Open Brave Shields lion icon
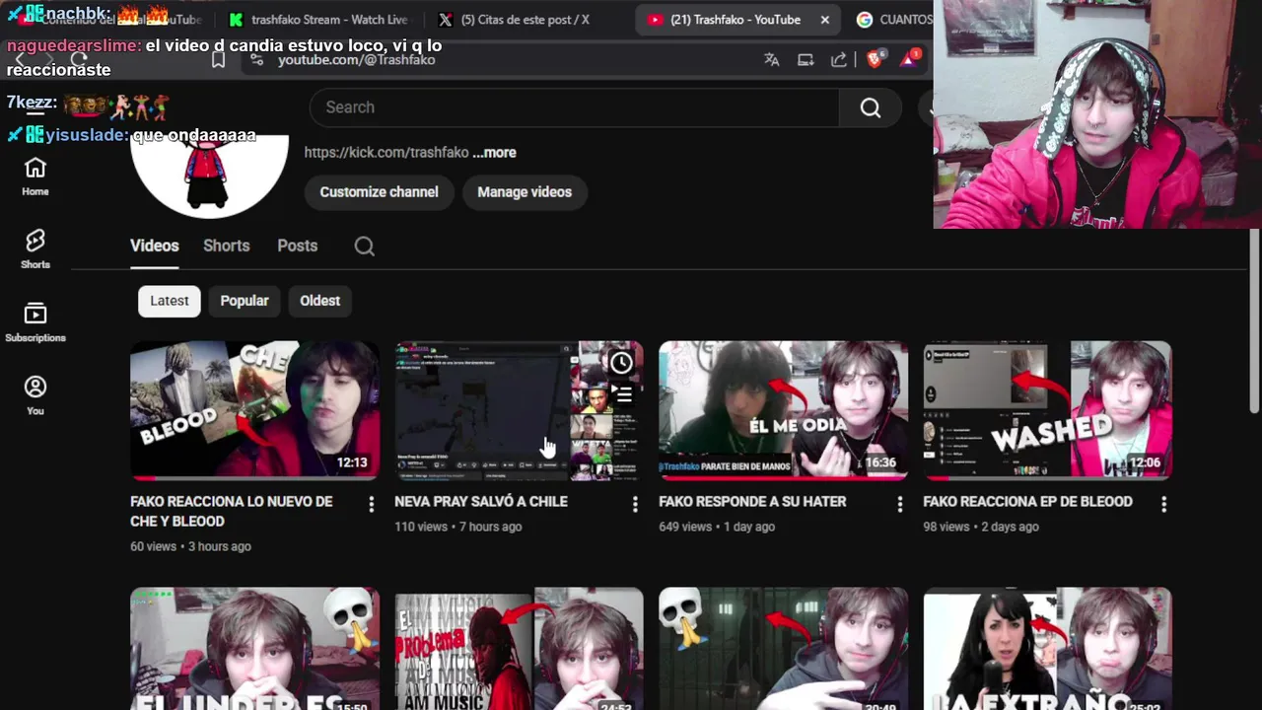The width and height of the screenshot is (1262, 710). tap(876, 59)
